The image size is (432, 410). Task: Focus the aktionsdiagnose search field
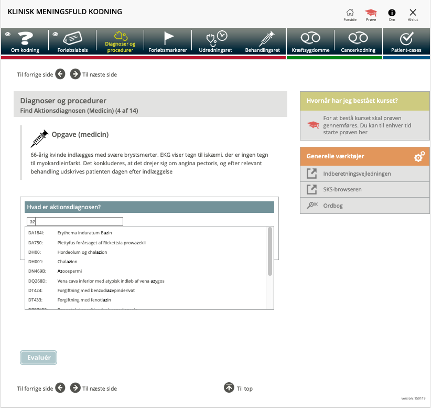point(75,222)
